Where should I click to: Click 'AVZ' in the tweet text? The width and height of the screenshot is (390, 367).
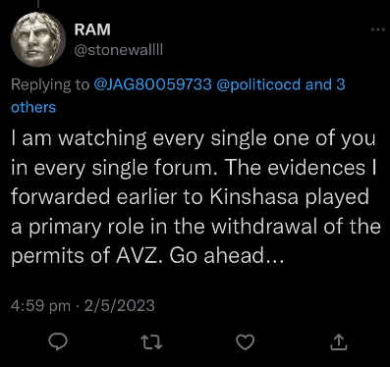[139, 256]
